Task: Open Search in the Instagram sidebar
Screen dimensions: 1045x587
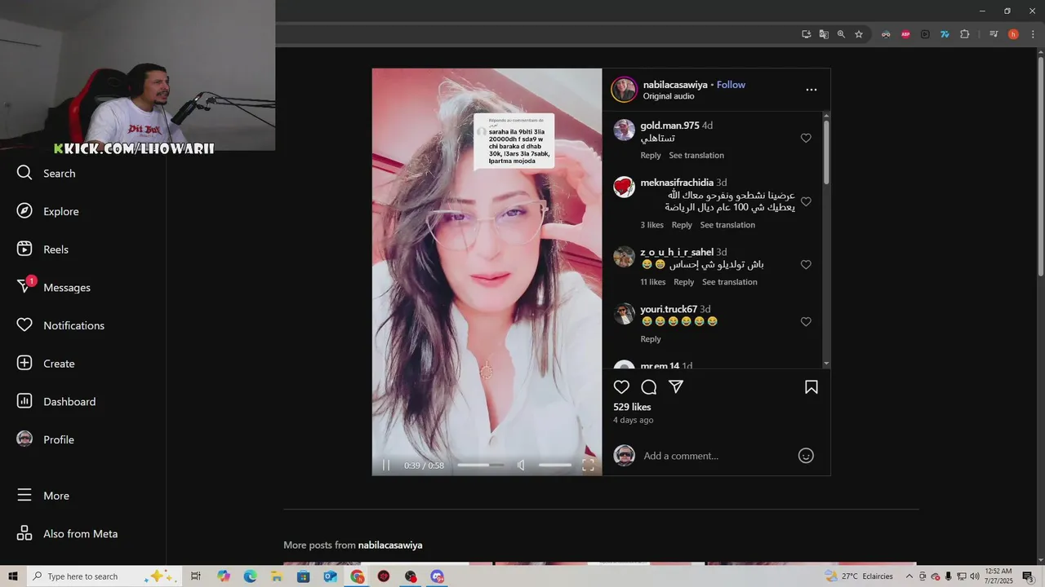Action: pyautogui.click(x=47, y=174)
